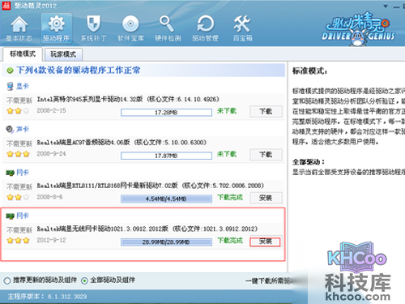Switch to 标准模式 tab
This screenshot has width=405, height=304.
[23, 54]
